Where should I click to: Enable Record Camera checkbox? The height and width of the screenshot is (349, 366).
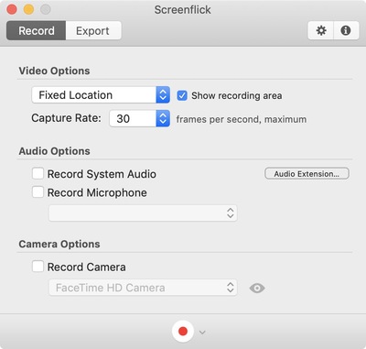(x=38, y=267)
